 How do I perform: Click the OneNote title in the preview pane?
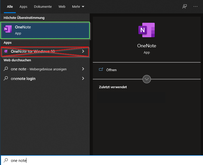coord(147,46)
